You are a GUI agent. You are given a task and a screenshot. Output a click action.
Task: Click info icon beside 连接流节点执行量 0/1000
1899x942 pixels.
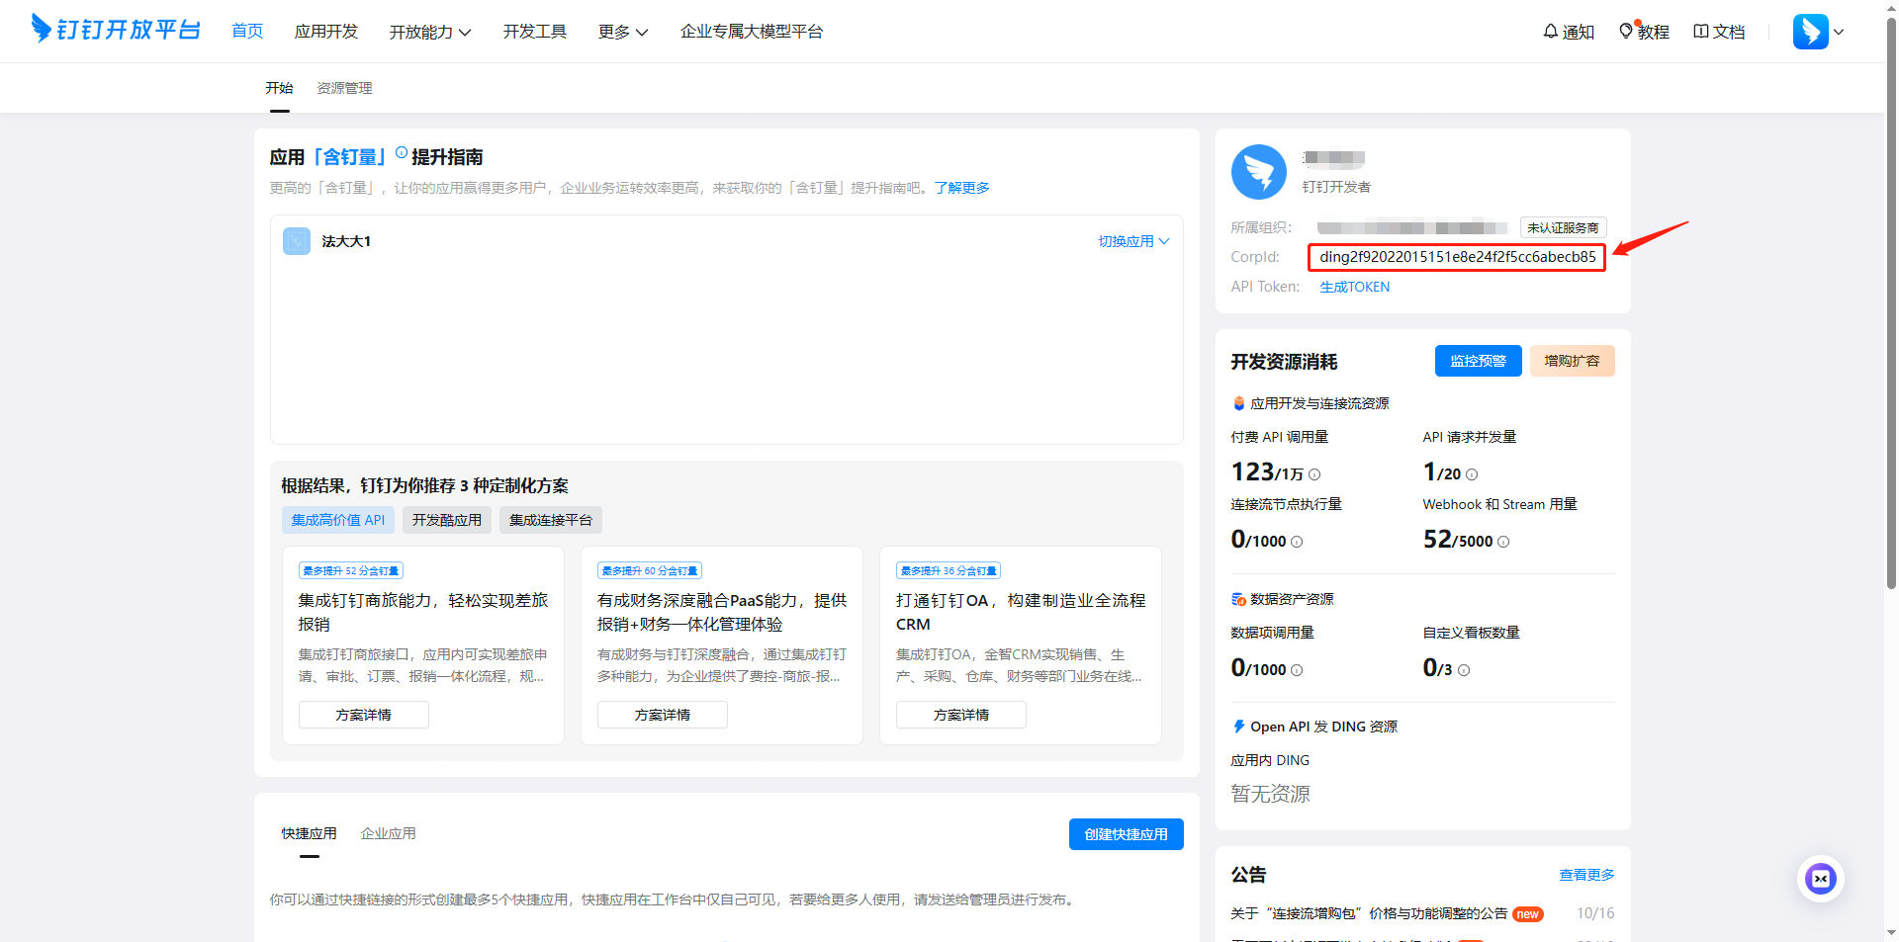click(1297, 542)
